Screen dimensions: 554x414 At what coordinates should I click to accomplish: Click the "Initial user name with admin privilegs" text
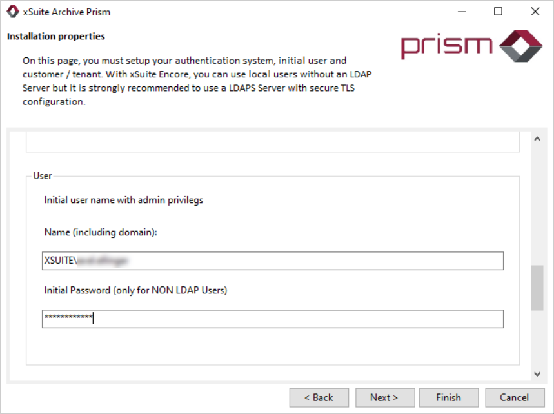coord(124,200)
